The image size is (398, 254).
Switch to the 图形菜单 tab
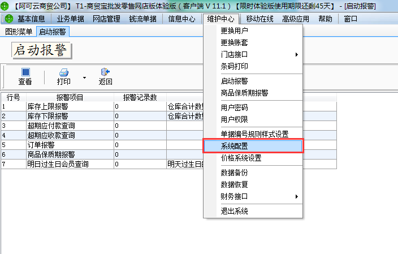click(x=19, y=32)
